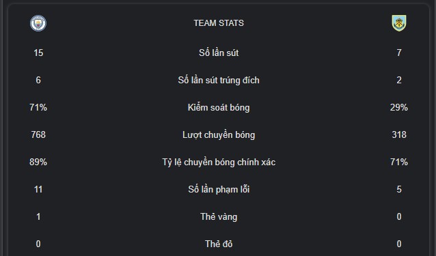Click the Manchester City club crest

[38, 23]
